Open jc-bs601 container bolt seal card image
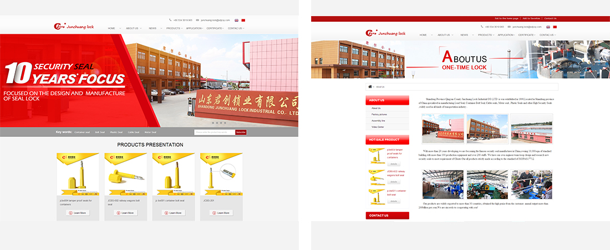 (x=174, y=174)
